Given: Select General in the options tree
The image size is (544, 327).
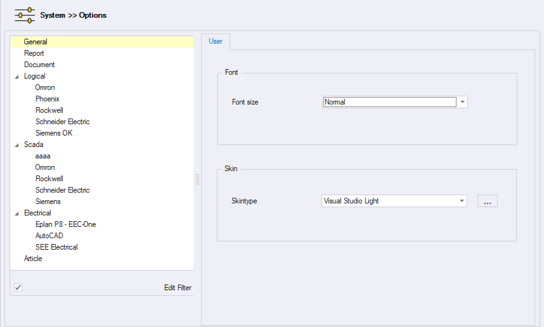Looking at the screenshot, I should [x=36, y=42].
